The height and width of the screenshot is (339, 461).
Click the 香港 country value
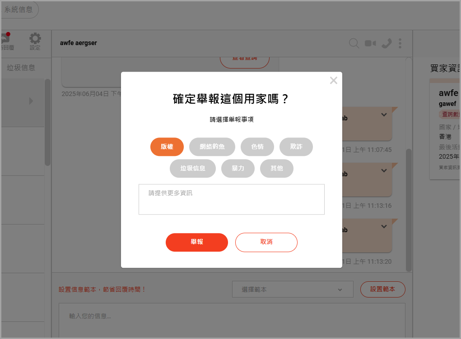pyautogui.click(x=445, y=137)
